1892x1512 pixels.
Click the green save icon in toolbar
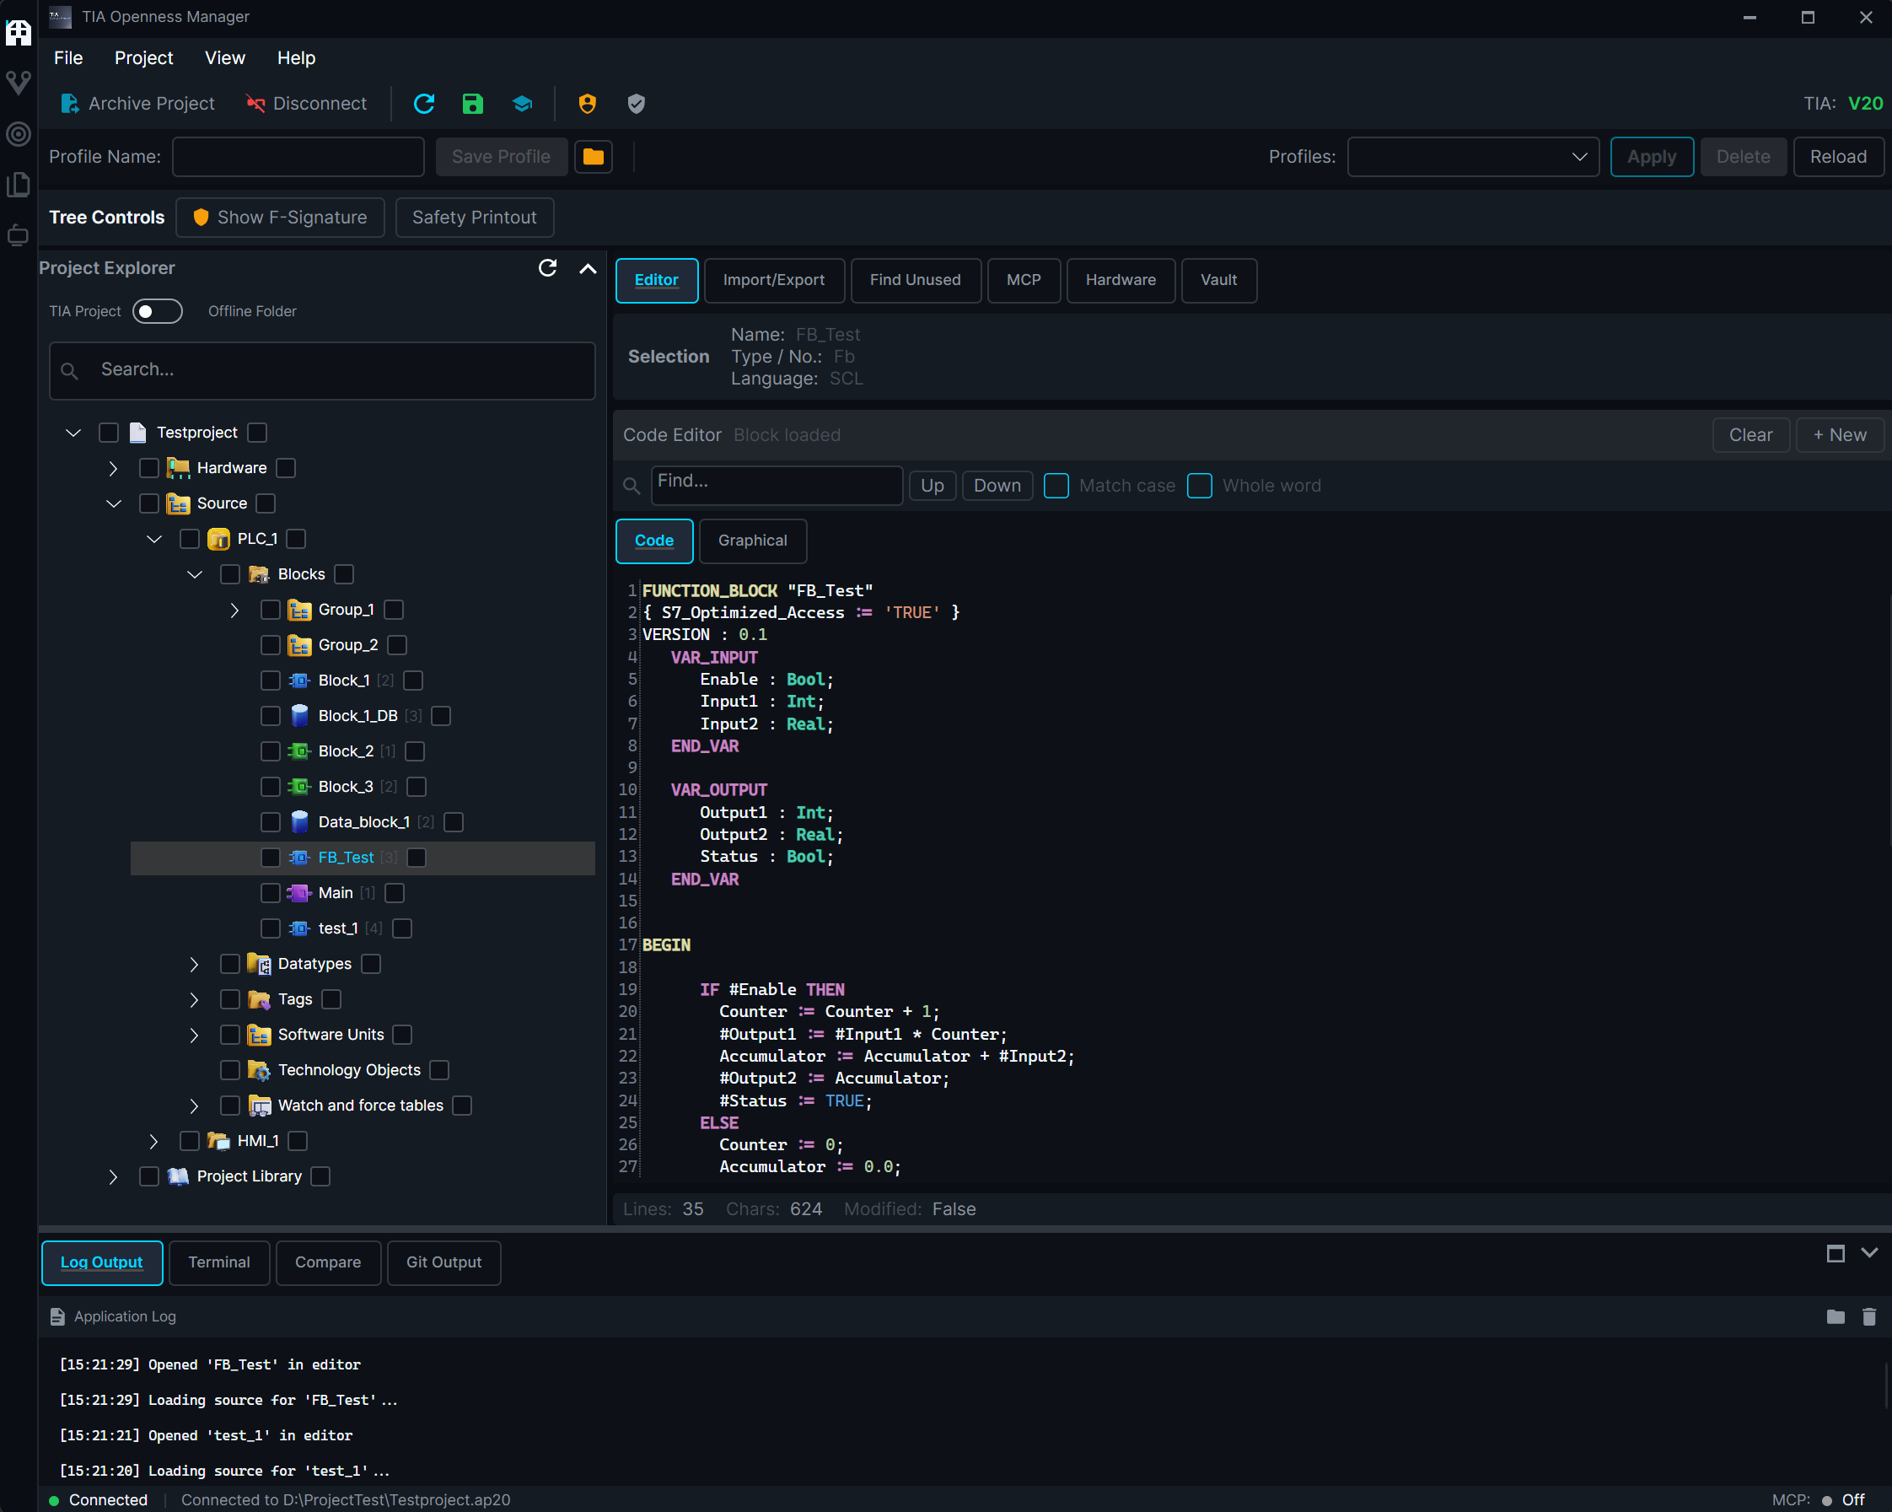pos(472,104)
